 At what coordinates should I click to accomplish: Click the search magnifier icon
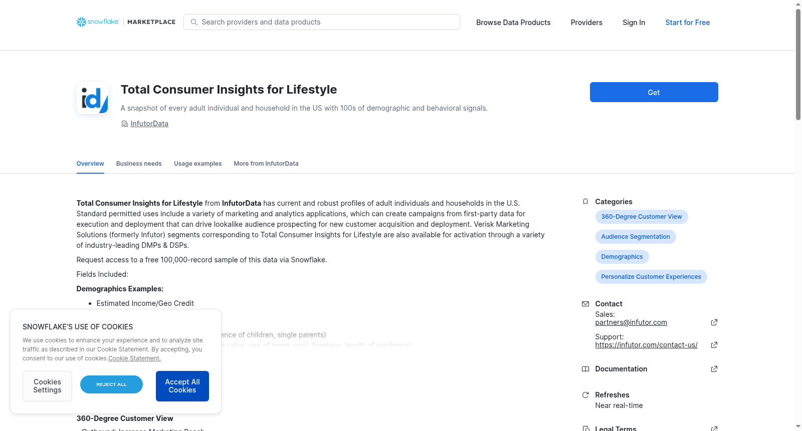(x=194, y=22)
